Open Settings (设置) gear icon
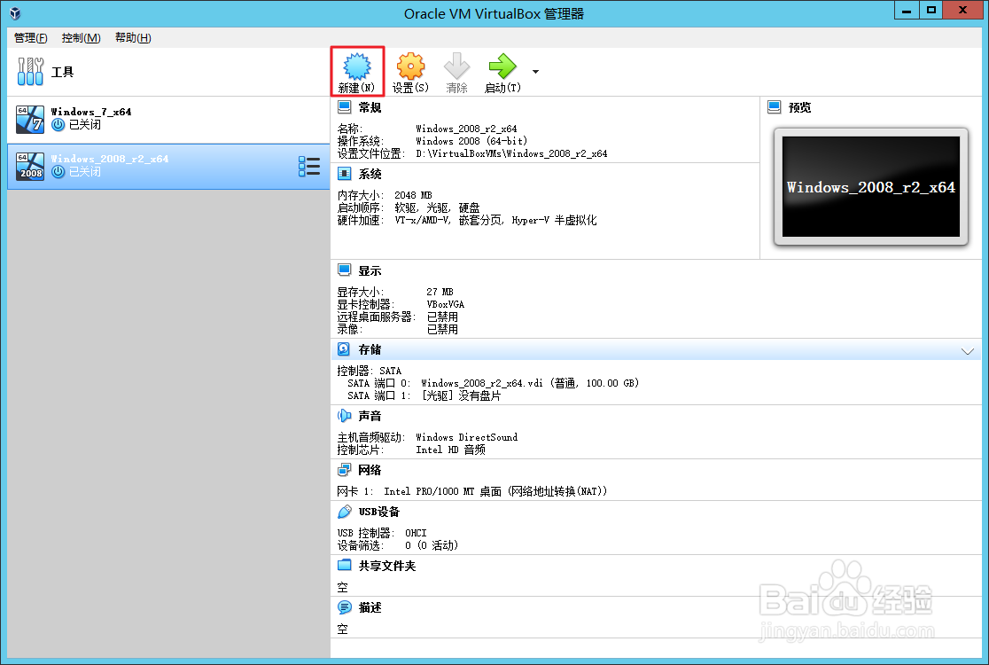Viewport: 989px width, 665px height. pos(410,66)
